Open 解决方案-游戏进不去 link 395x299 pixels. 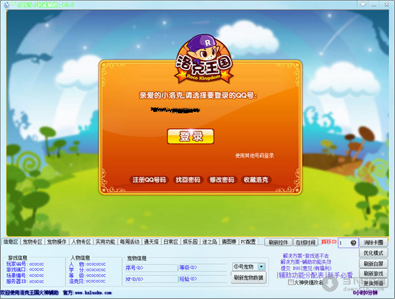point(305,256)
